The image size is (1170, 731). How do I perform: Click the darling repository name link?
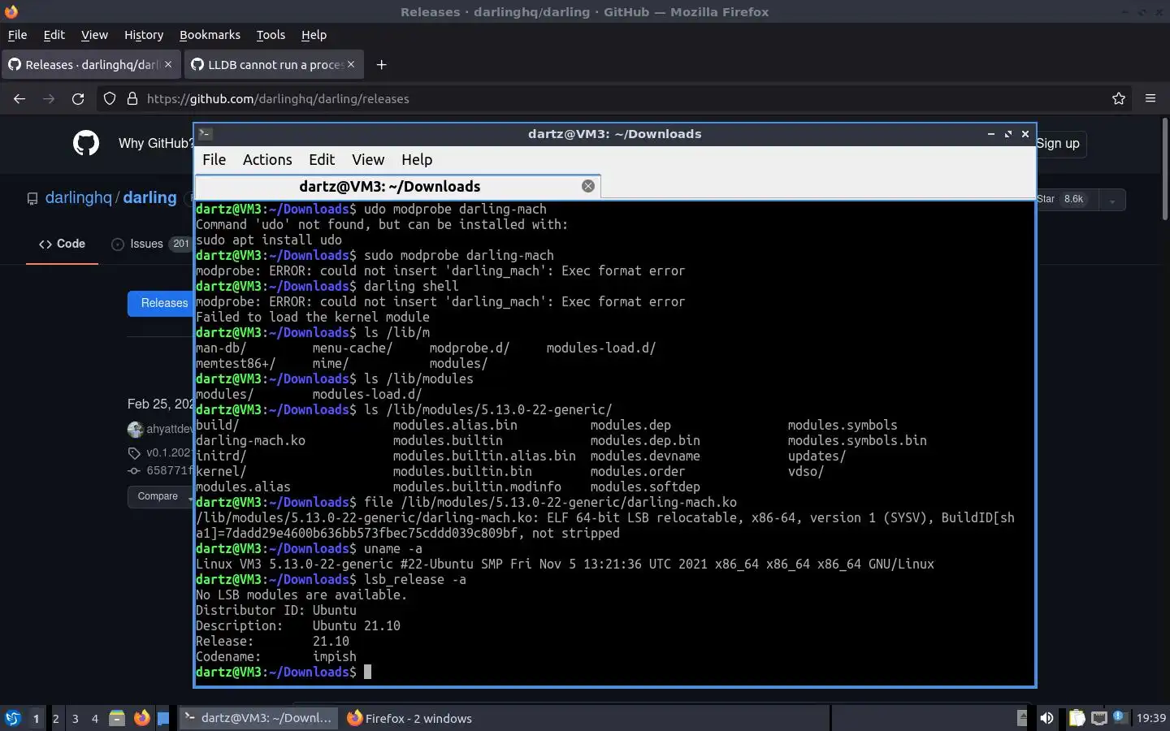tap(149, 197)
